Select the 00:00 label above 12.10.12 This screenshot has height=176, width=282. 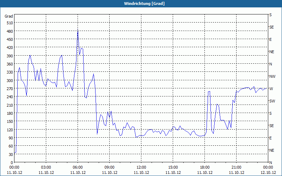268,168
